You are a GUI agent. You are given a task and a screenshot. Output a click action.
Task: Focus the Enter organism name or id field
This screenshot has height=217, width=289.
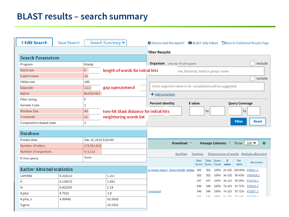coord(207,86)
